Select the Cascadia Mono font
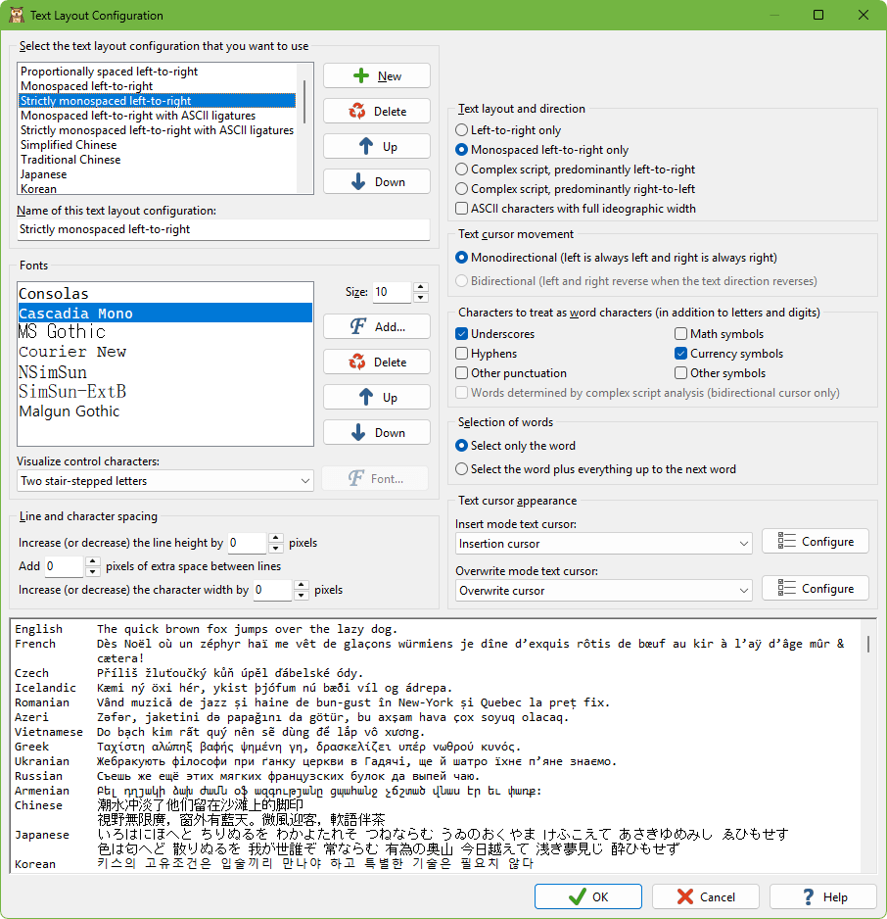 pyautogui.click(x=165, y=313)
